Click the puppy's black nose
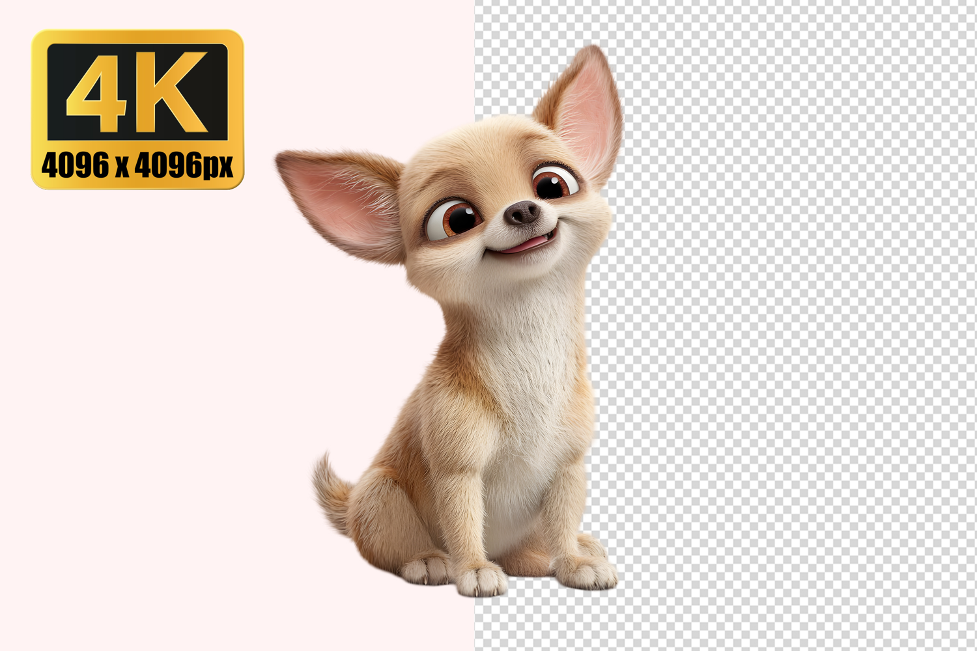 [523, 212]
